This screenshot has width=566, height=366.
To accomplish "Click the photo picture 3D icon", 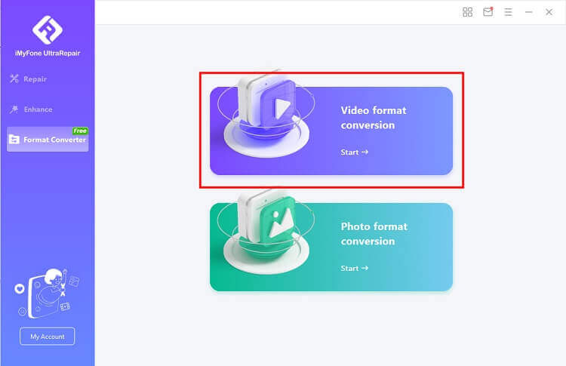I will coord(275,223).
